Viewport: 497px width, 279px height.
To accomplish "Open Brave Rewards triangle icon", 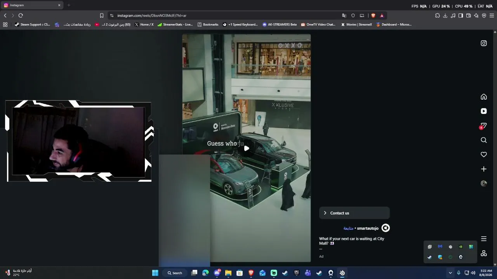I will [x=382, y=15].
